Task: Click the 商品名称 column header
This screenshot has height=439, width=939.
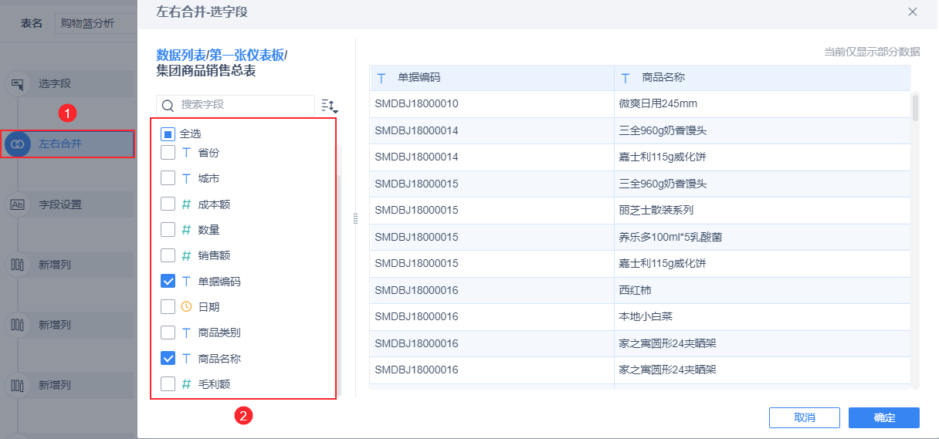Action: (x=762, y=78)
